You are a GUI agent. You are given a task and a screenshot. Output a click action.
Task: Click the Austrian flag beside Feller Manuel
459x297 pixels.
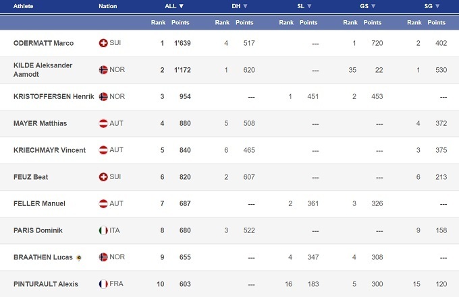click(x=103, y=203)
